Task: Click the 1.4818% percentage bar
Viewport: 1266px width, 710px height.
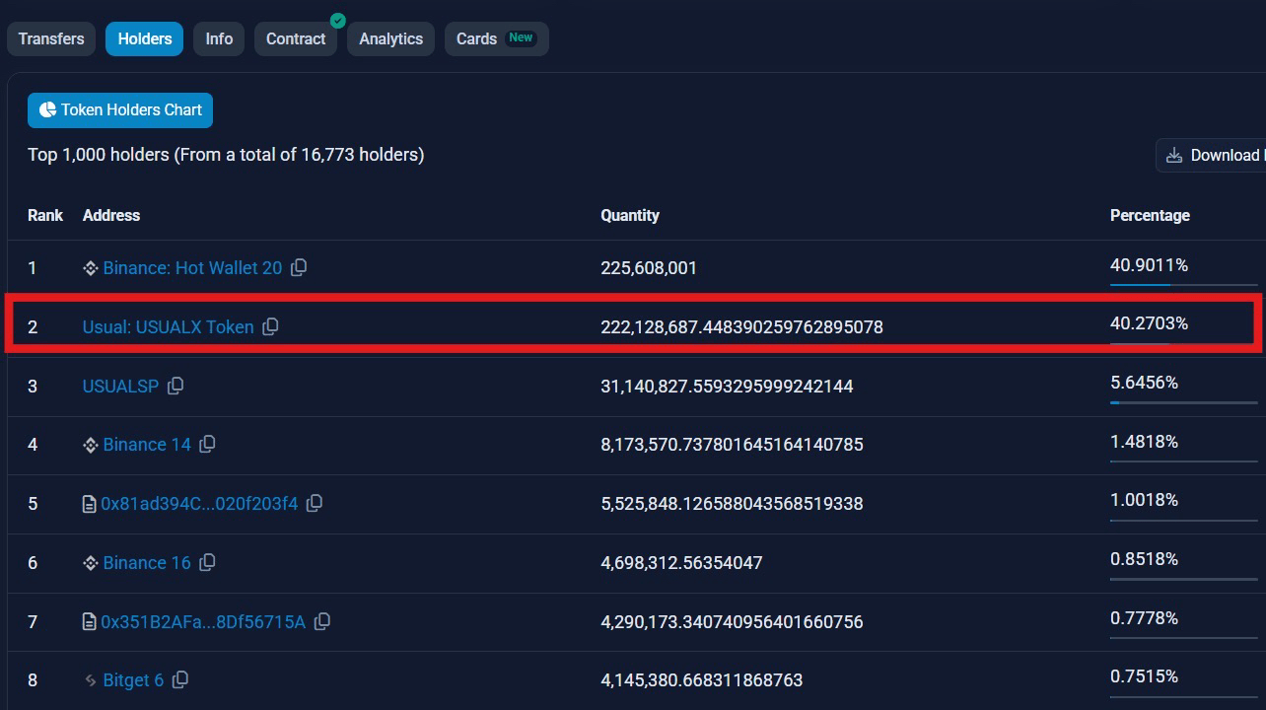Action: point(1184,461)
